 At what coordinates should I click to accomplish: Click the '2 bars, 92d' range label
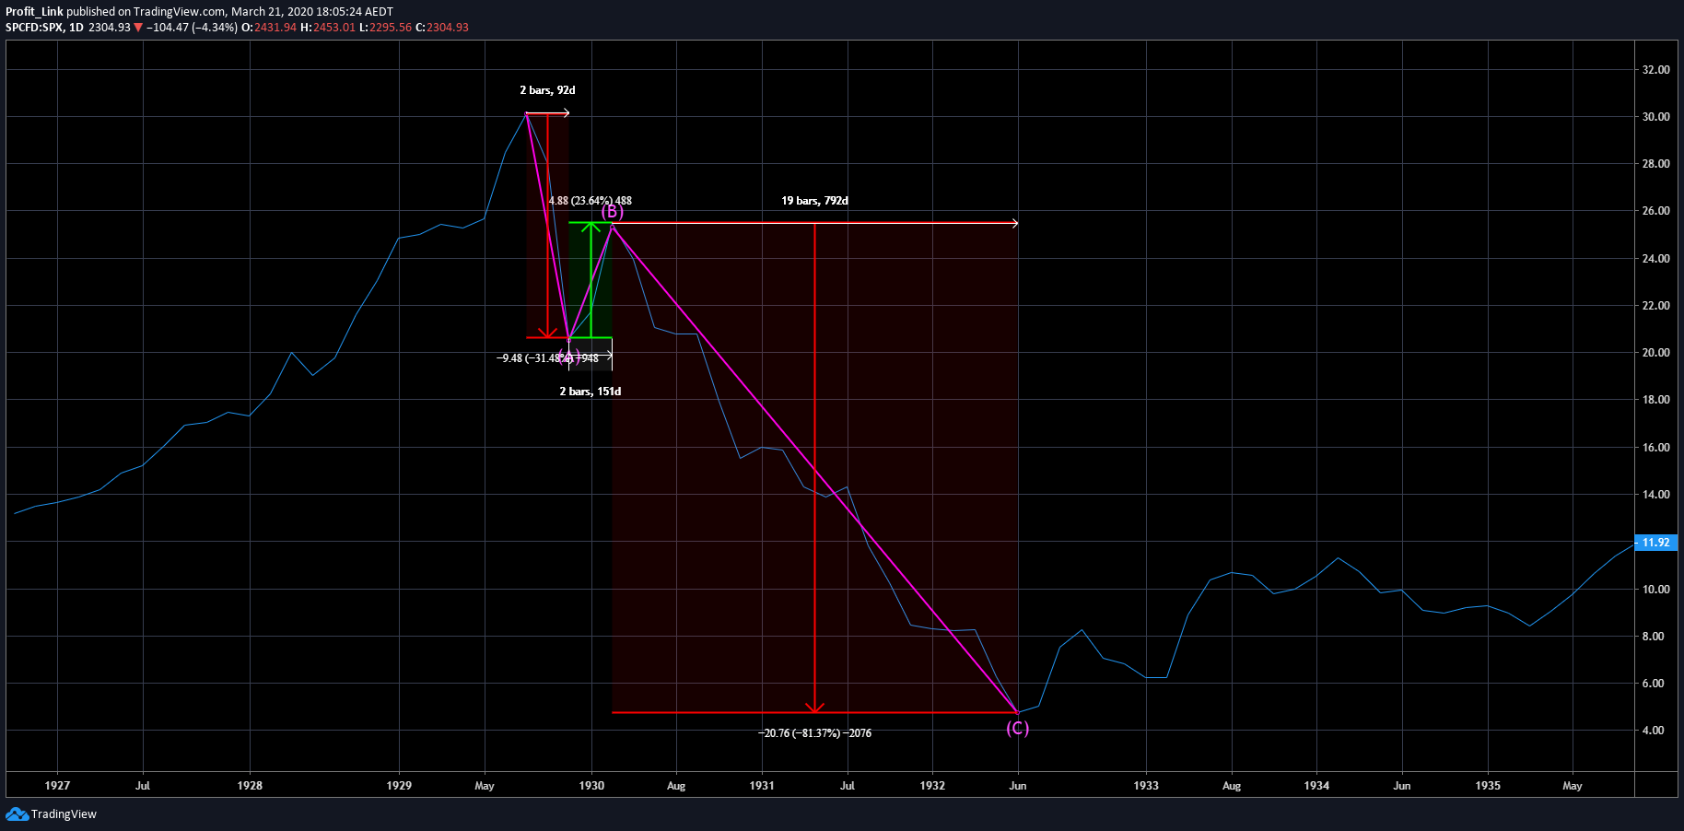coord(547,90)
